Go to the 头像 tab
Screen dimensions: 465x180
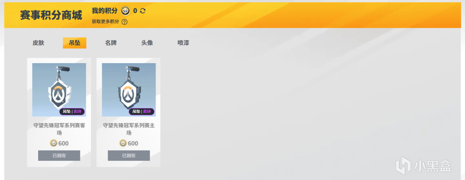[147, 43]
